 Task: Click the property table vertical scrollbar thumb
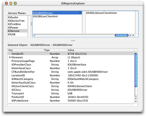[x=136, y=70]
